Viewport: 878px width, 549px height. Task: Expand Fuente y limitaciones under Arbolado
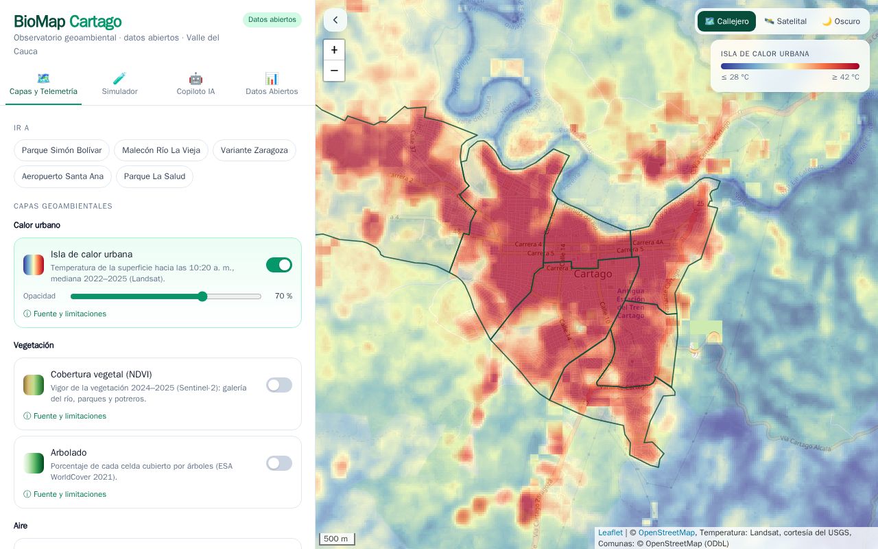coord(65,494)
